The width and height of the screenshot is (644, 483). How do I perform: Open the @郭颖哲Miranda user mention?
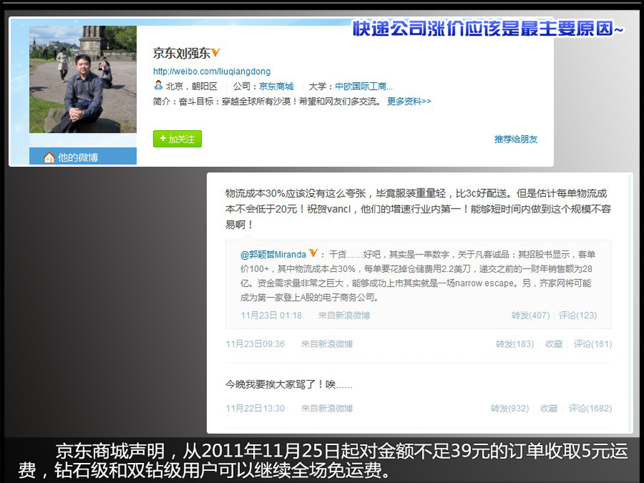tap(273, 254)
